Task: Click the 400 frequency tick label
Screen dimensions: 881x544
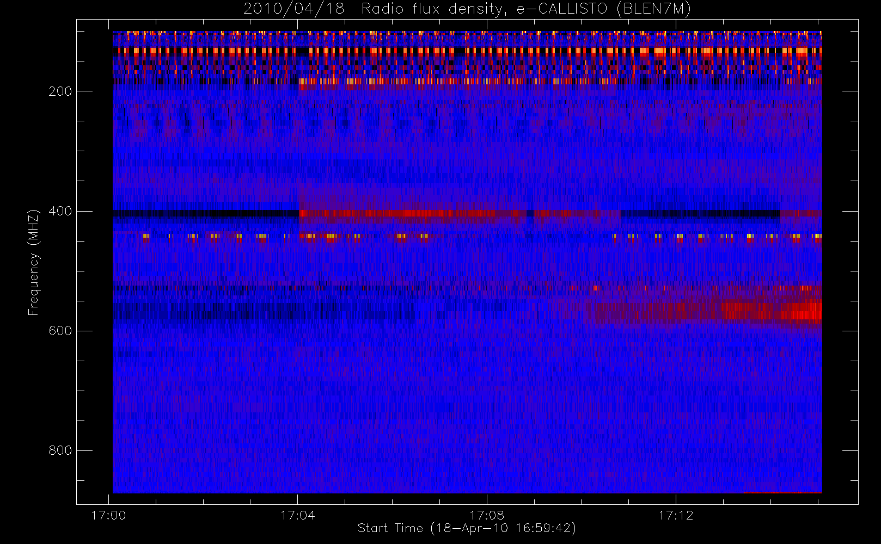Action: [60, 211]
